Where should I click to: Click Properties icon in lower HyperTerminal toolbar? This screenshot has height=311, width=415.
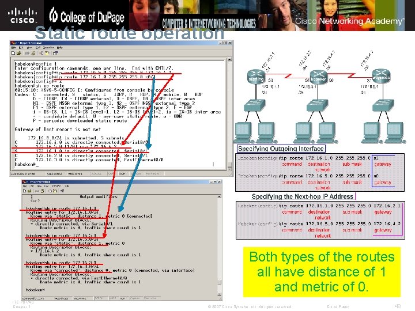pos(62,191)
